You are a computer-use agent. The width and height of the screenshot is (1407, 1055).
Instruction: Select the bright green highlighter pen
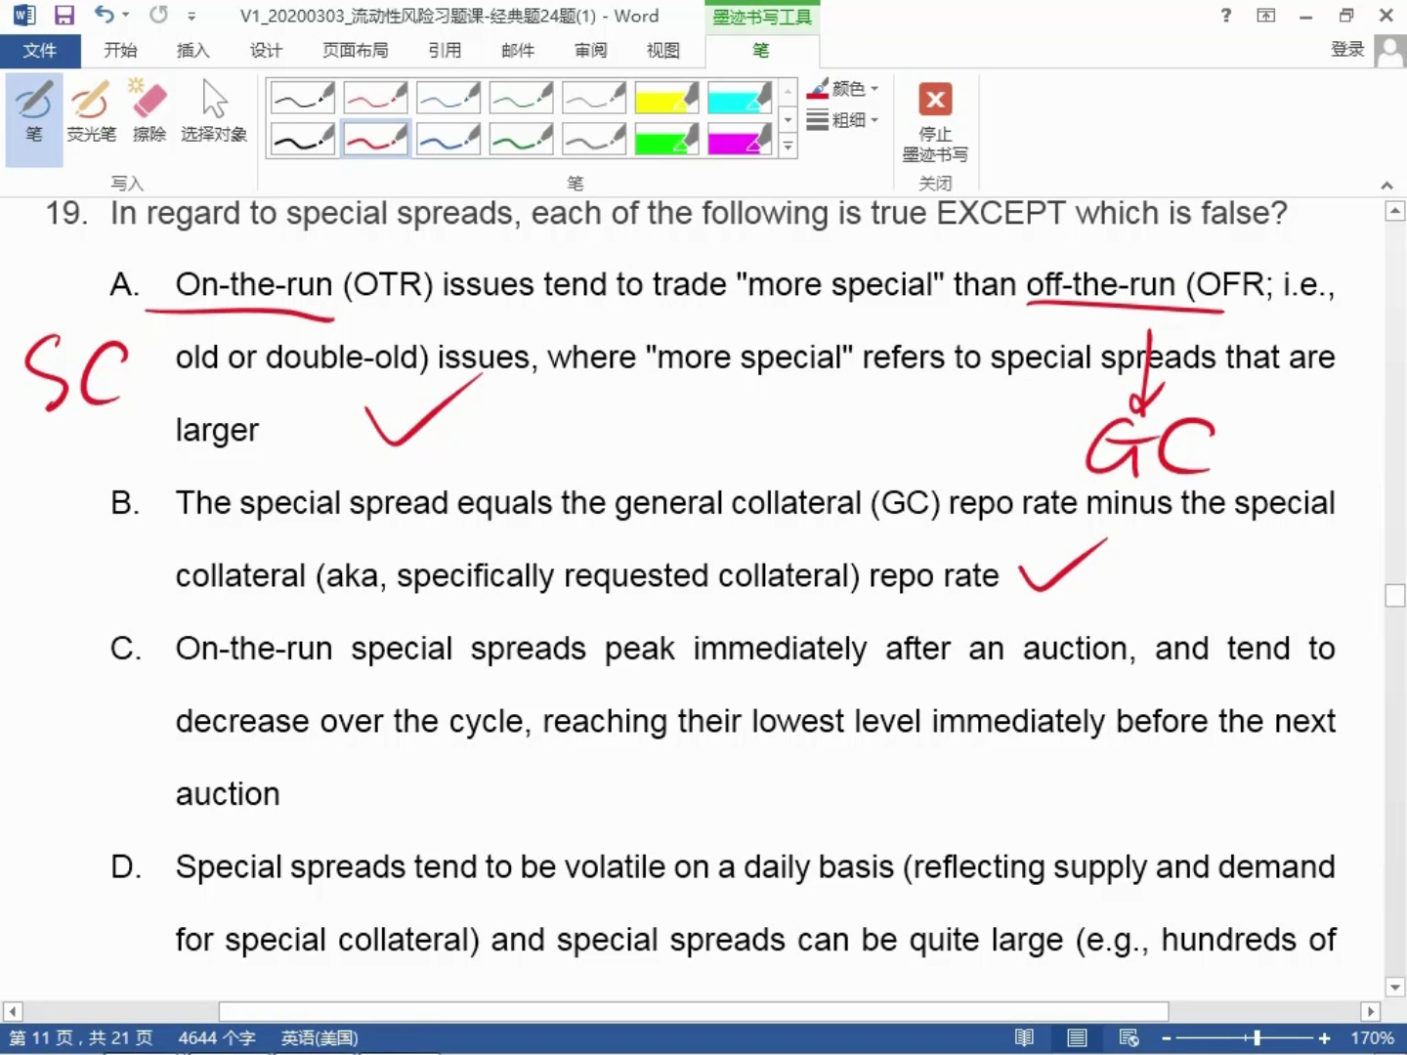[666, 139]
